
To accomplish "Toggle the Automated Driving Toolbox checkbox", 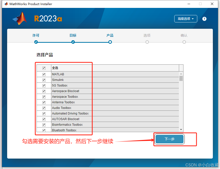I will pyautogui.click(x=44, y=114).
